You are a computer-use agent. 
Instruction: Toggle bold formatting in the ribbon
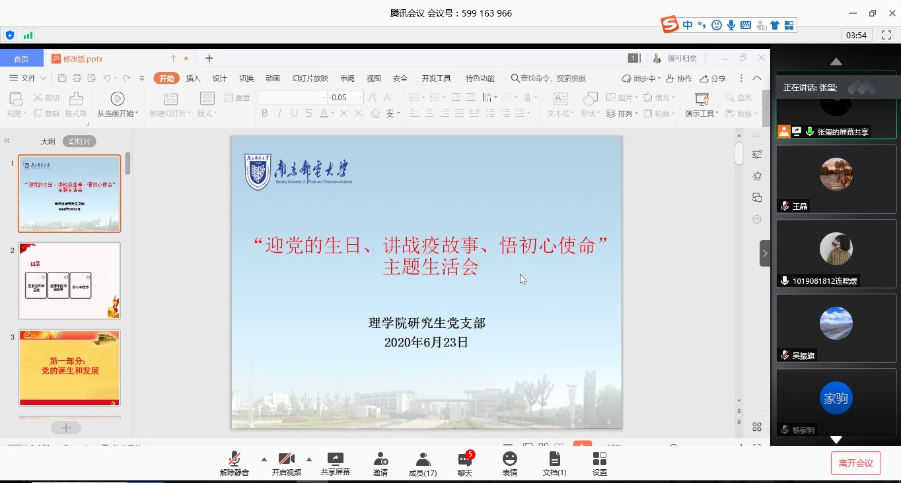265,113
